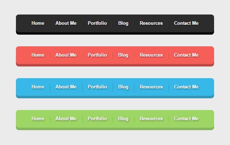This screenshot has width=230, height=145.
Task: Open Home in the green navigation bar
Action: pos(38,119)
